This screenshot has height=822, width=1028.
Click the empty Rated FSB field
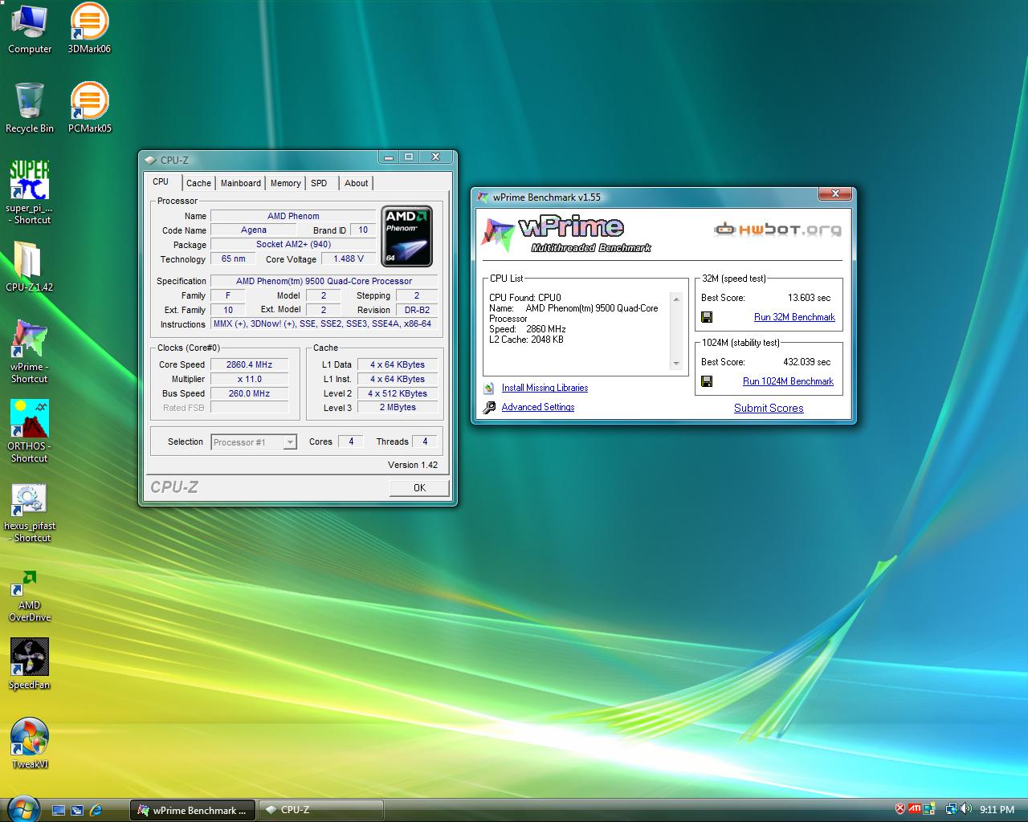pyautogui.click(x=249, y=408)
